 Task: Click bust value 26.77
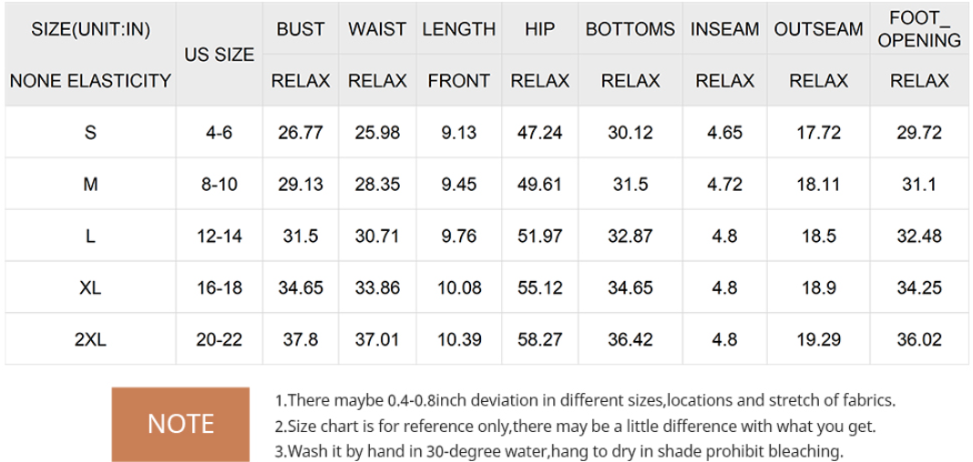(x=301, y=133)
